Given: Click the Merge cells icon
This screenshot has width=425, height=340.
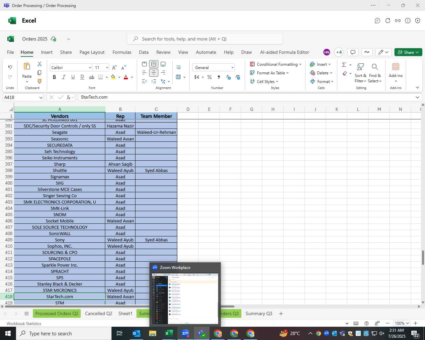Looking at the screenshot, I should (x=178, y=77).
